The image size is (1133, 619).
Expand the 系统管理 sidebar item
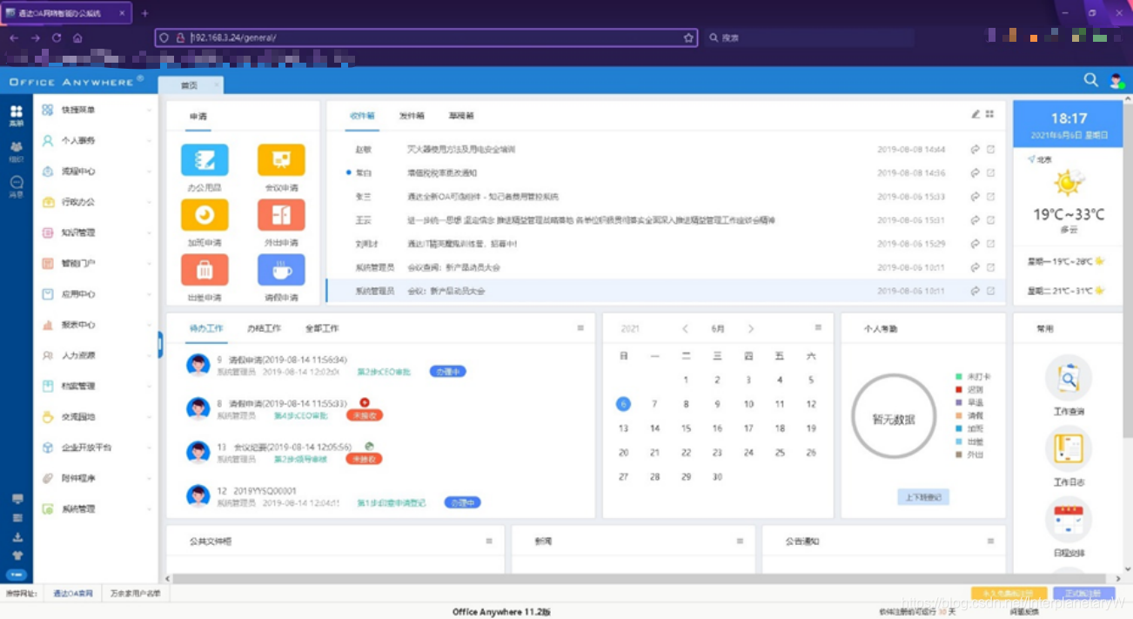coord(96,508)
